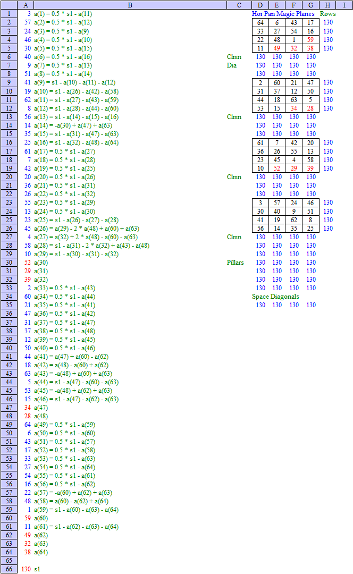Viewport: 353px width, 574px height.
Task: Select red value 39 beside a(32)
Action: coord(28,280)
